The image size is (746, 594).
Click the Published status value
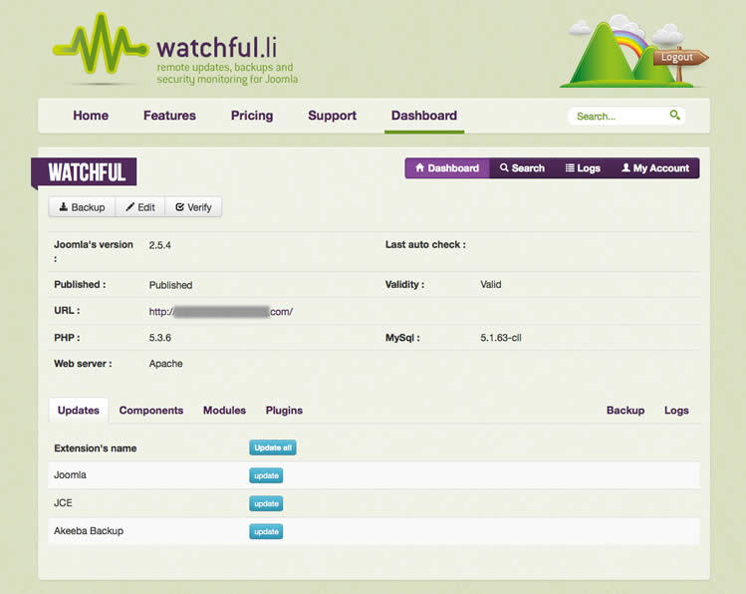pyautogui.click(x=170, y=285)
